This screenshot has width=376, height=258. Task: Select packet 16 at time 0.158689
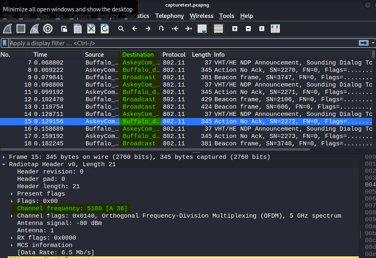[186, 129]
